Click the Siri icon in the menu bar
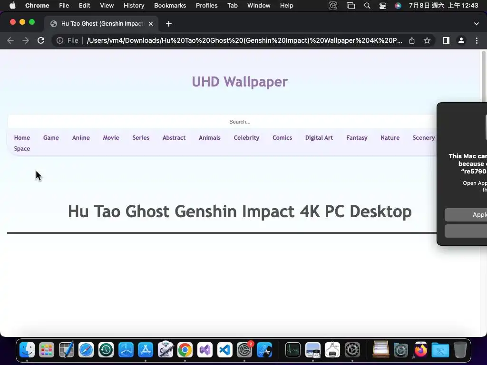The image size is (487, 365). [x=398, y=6]
